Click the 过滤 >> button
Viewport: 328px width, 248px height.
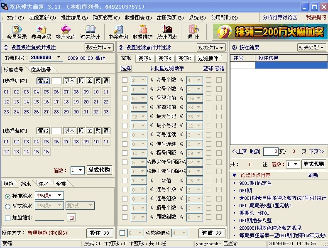click(212, 233)
